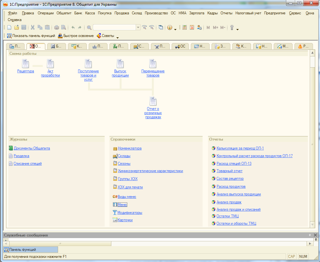Open the Разделка journal link
Viewport: 320px width, 262px height.
click(x=21, y=156)
